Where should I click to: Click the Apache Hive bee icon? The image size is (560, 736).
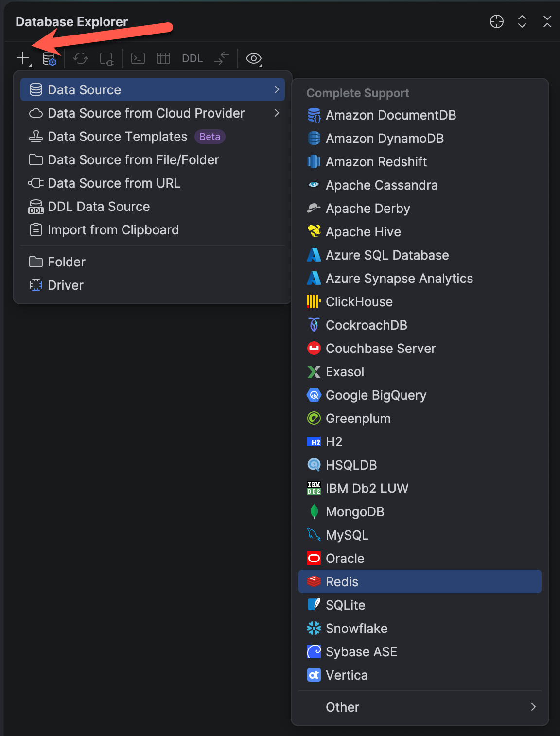(314, 231)
